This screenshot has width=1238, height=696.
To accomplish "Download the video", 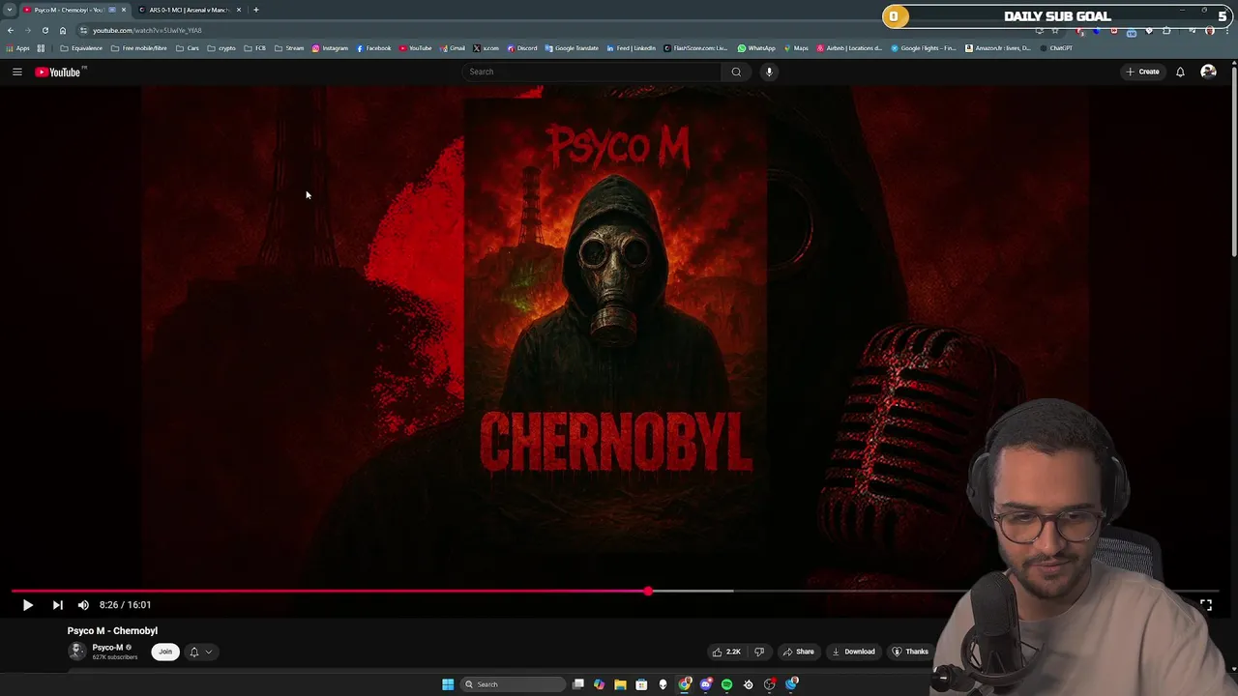I will point(853,652).
